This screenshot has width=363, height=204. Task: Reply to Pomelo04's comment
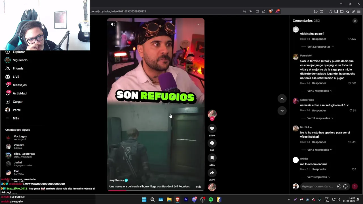[319, 83]
